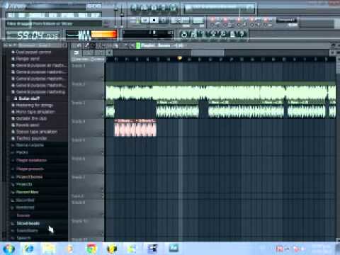Click the yellow playhead marker on timeline
The width and height of the screenshot is (340, 255).
(180, 58)
